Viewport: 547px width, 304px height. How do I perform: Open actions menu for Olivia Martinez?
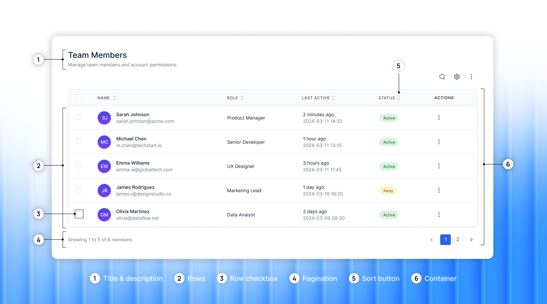coord(439,214)
